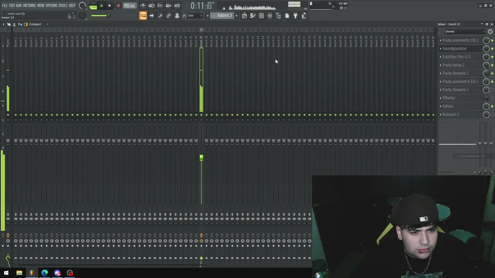495x278 pixels.
Task: Toggle the Mixer view icon
Action: pyautogui.click(x=270, y=15)
